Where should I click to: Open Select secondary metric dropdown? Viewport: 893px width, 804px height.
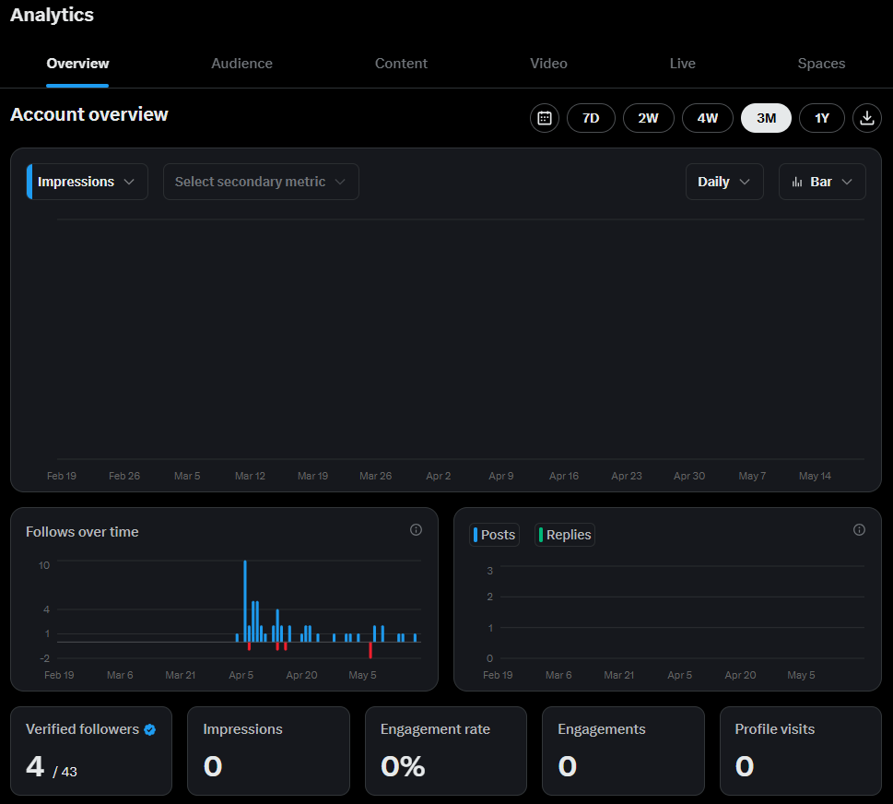point(261,182)
